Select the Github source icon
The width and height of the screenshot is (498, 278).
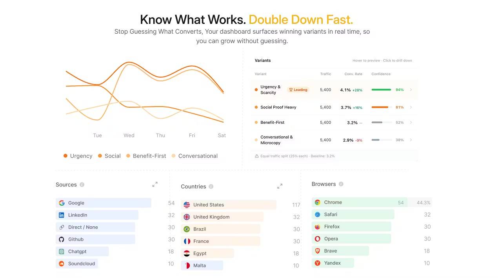click(62, 239)
